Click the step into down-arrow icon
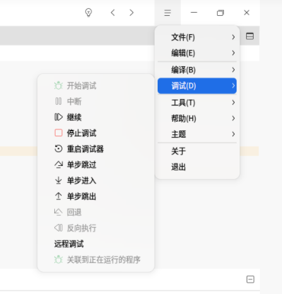Screen dimensions: 282x294 (x=59, y=180)
